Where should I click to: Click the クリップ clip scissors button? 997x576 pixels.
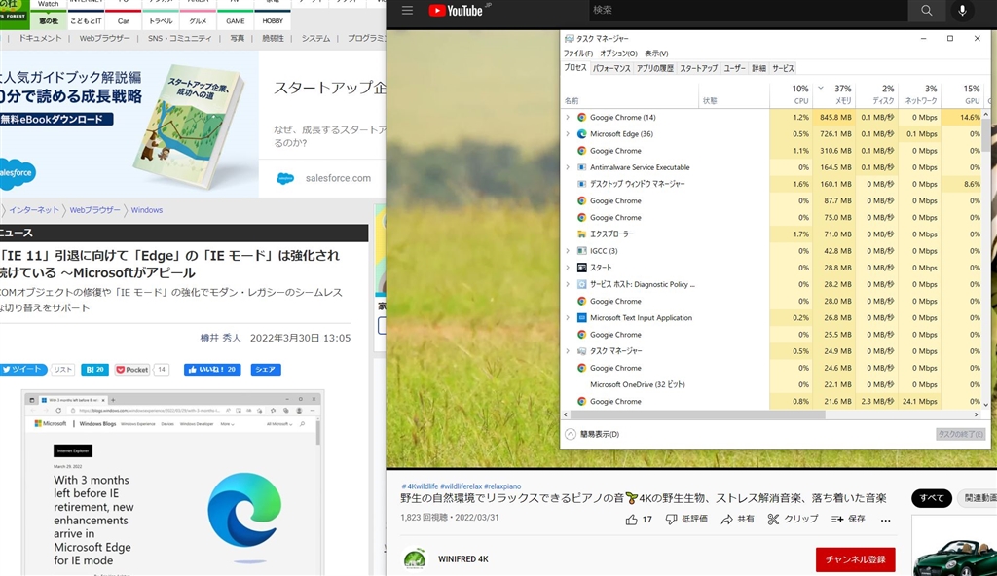[793, 520]
